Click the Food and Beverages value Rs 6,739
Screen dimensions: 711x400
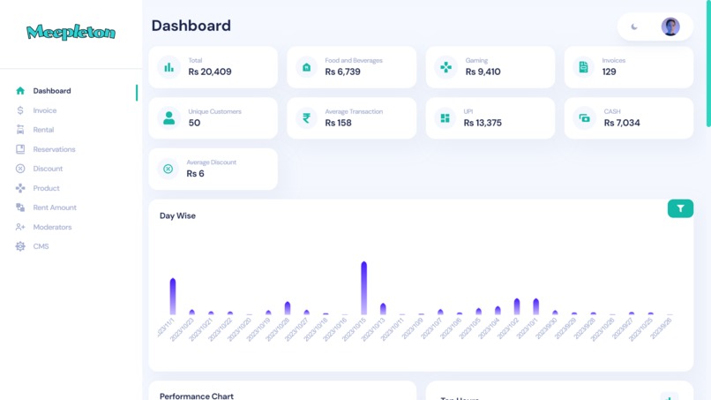coord(342,72)
